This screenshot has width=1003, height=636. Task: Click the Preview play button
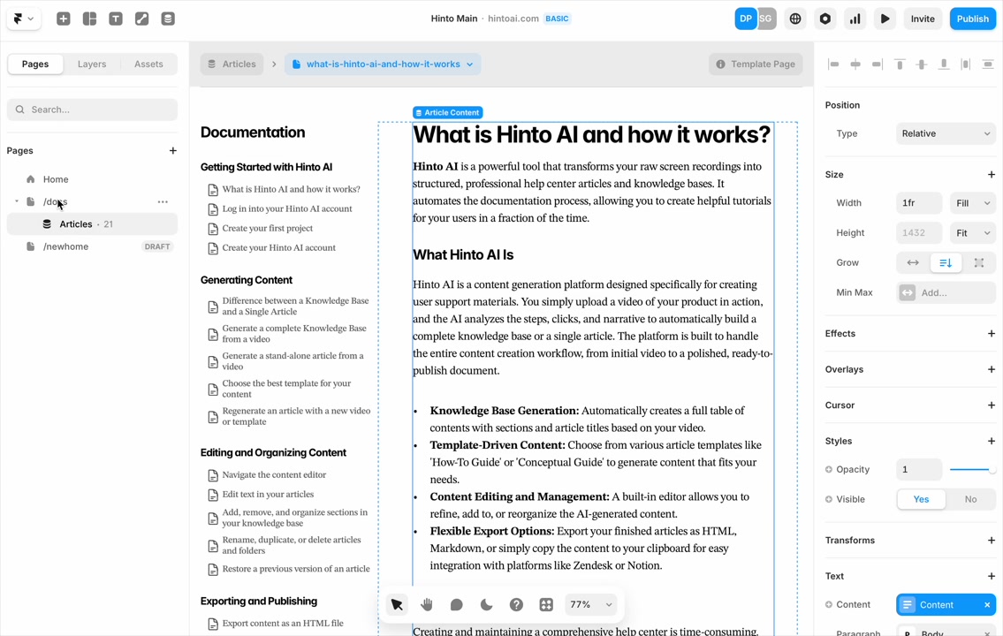click(x=885, y=19)
